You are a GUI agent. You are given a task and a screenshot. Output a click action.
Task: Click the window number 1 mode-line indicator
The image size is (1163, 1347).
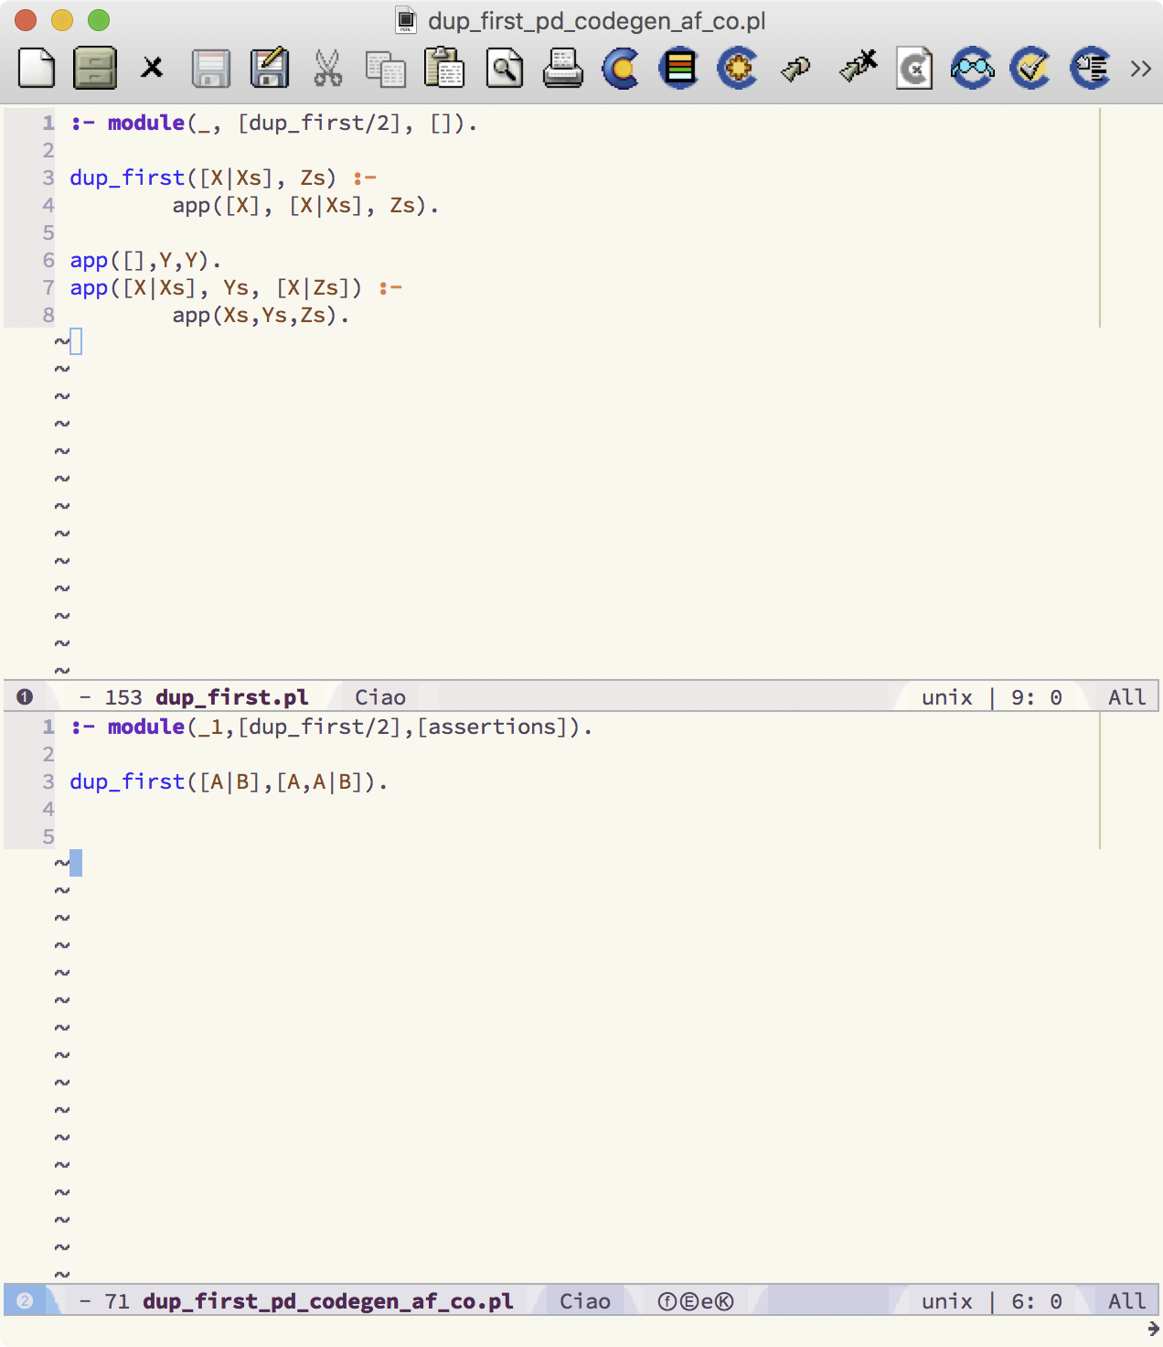pyautogui.click(x=25, y=697)
